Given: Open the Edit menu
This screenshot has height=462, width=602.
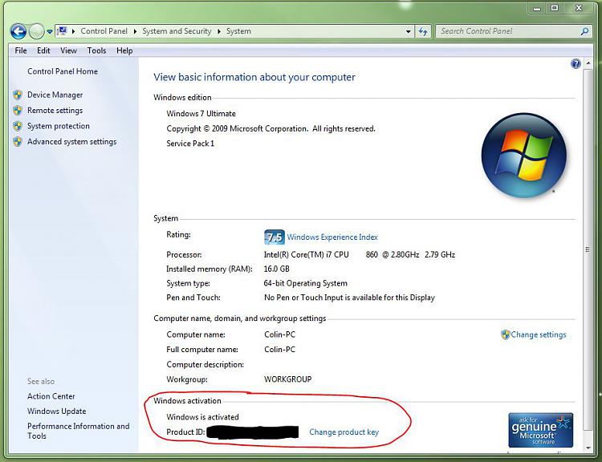Looking at the screenshot, I should click(43, 51).
